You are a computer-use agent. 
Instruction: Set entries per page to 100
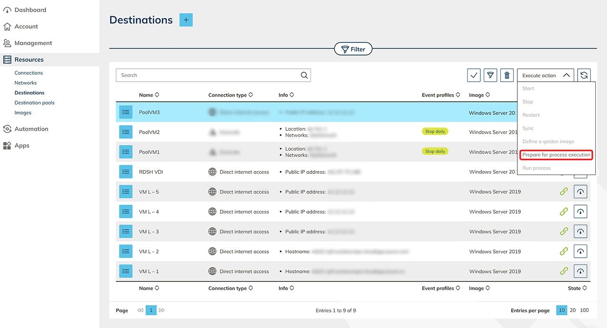coord(584,310)
